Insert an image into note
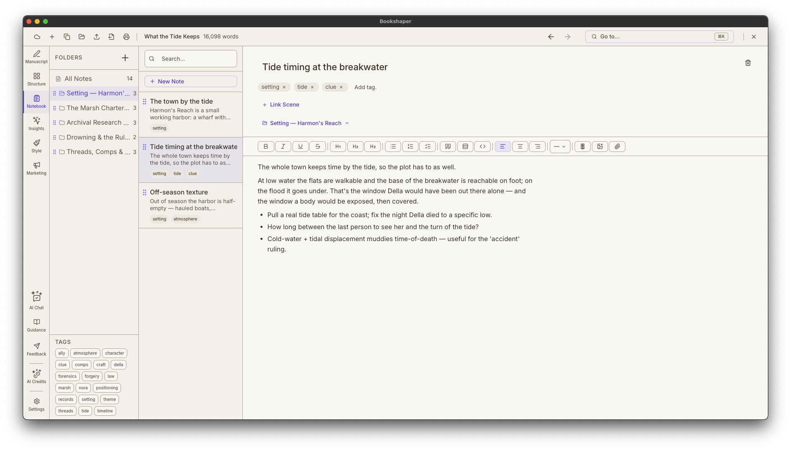791x450 pixels. pyautogui.click(x=600, y=147)
